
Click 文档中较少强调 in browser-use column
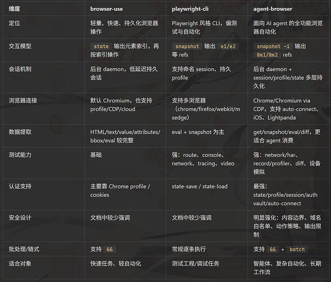pos(110,218)
